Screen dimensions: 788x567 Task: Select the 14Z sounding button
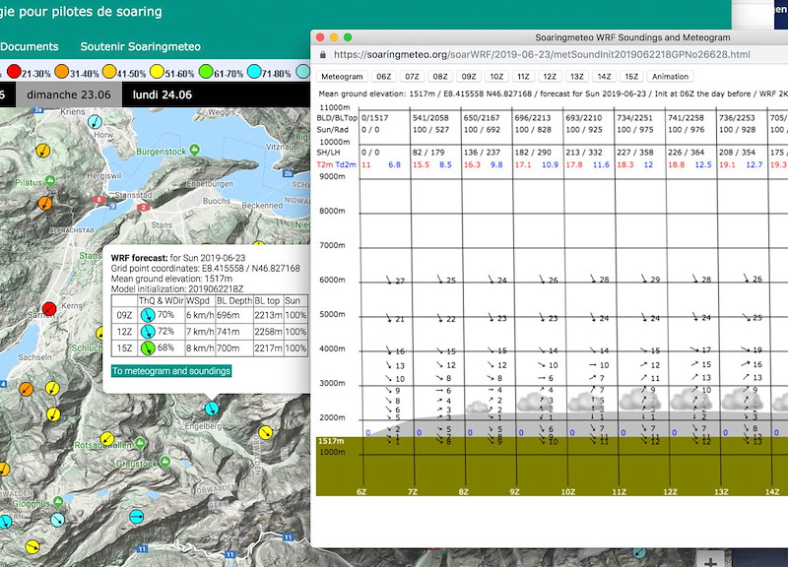(604, 77)
